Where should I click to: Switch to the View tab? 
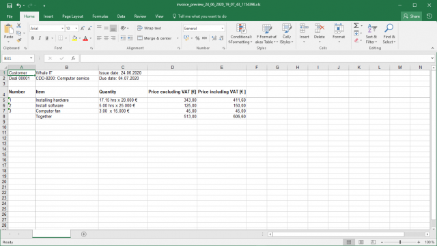click(159, 16)
